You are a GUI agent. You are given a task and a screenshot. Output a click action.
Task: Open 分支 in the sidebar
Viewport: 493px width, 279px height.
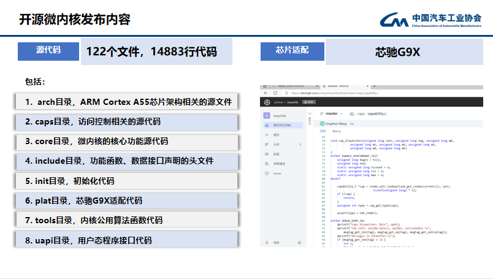pyautogui.click(x=276, y=144)
